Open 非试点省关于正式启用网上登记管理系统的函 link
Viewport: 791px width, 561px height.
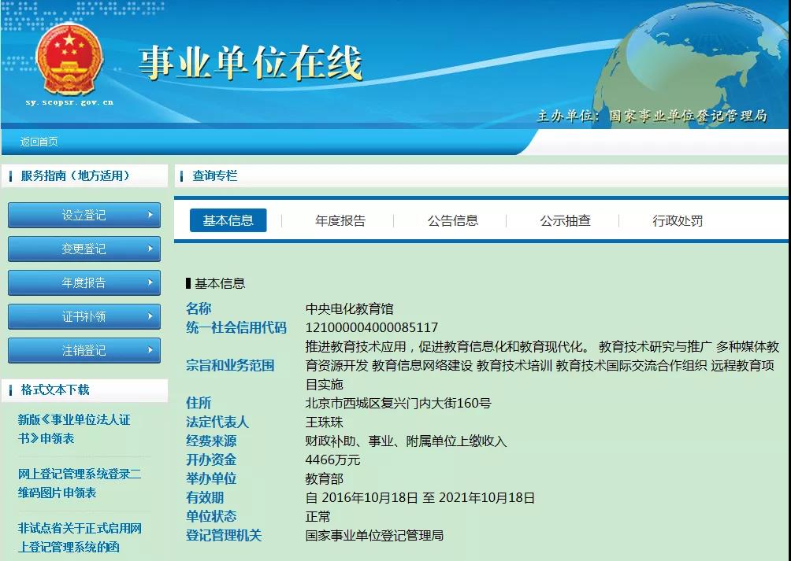pyautogui.click(x=80, y=537)
